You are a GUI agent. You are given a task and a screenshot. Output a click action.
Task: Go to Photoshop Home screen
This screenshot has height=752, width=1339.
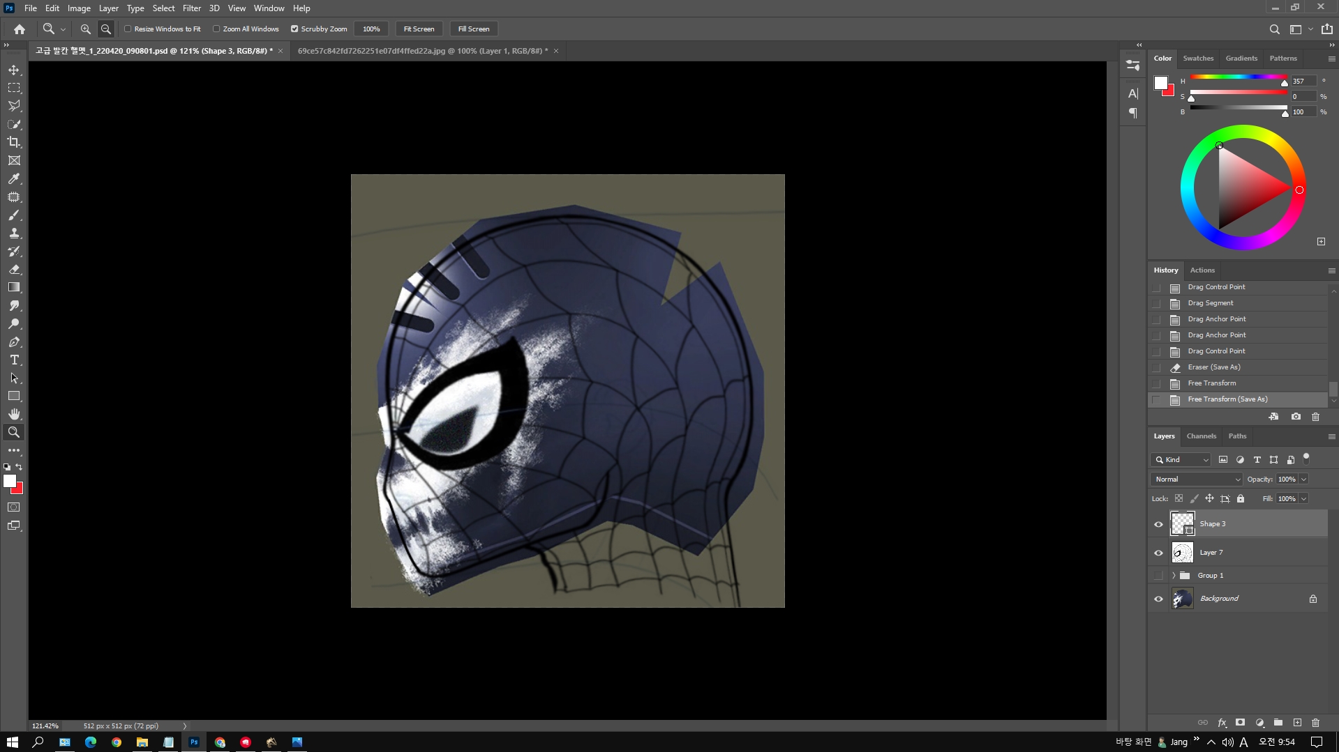coord(20,29)
